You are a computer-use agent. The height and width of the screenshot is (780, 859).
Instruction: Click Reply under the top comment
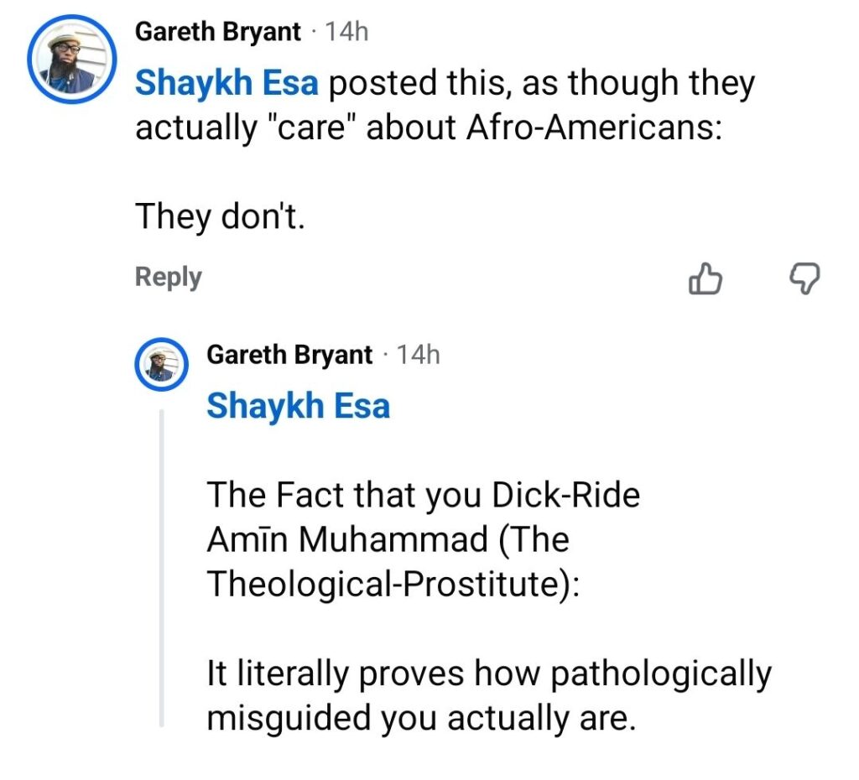(168, 278)
